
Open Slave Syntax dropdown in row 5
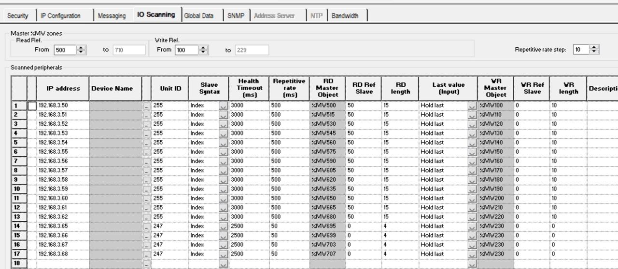coord(223,143)
